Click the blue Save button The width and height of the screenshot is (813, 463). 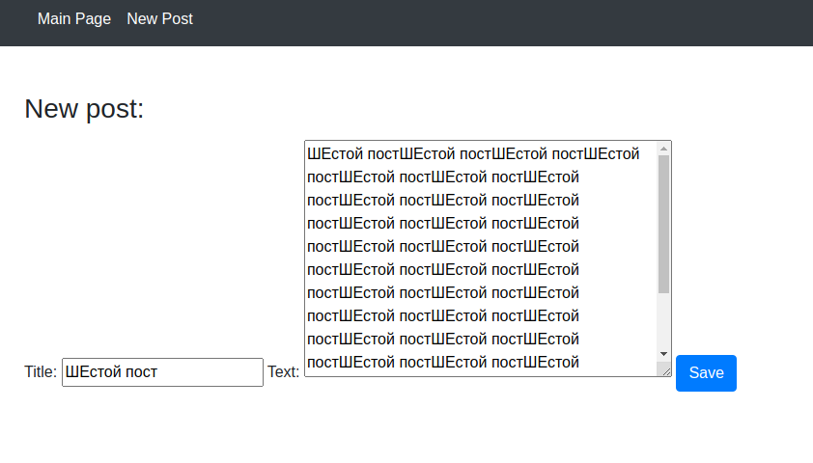(706, 373)
